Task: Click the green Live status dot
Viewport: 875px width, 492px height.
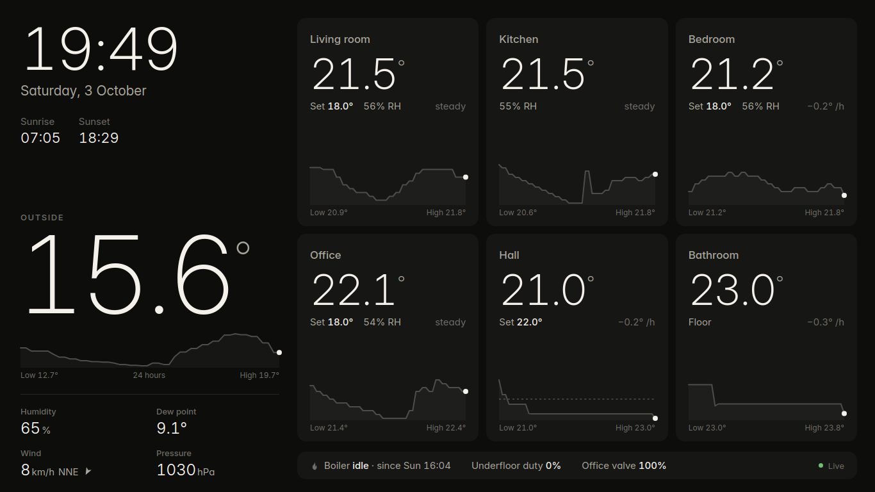Action: [x=821, y=466]
